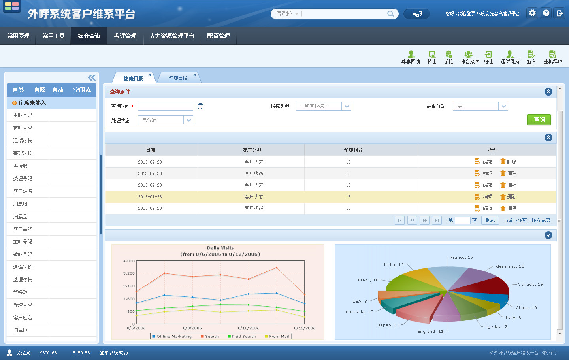Screen dimensions: 569x360
Task: Click the green 查询 button
Action: [539, 120]
